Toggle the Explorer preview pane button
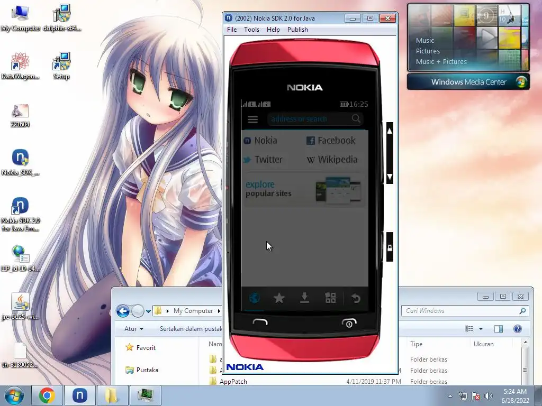Image resolution: width=542 pixels, height=406 pixels. pos(499,329)
